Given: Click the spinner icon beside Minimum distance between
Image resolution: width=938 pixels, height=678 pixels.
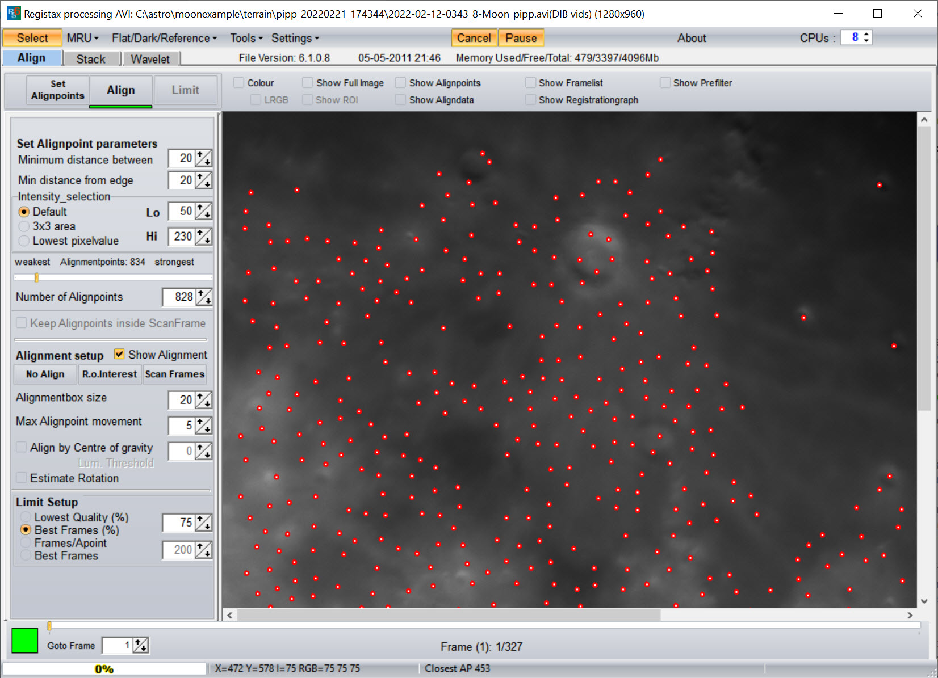Looking at the screenshot, I should 203,158.
